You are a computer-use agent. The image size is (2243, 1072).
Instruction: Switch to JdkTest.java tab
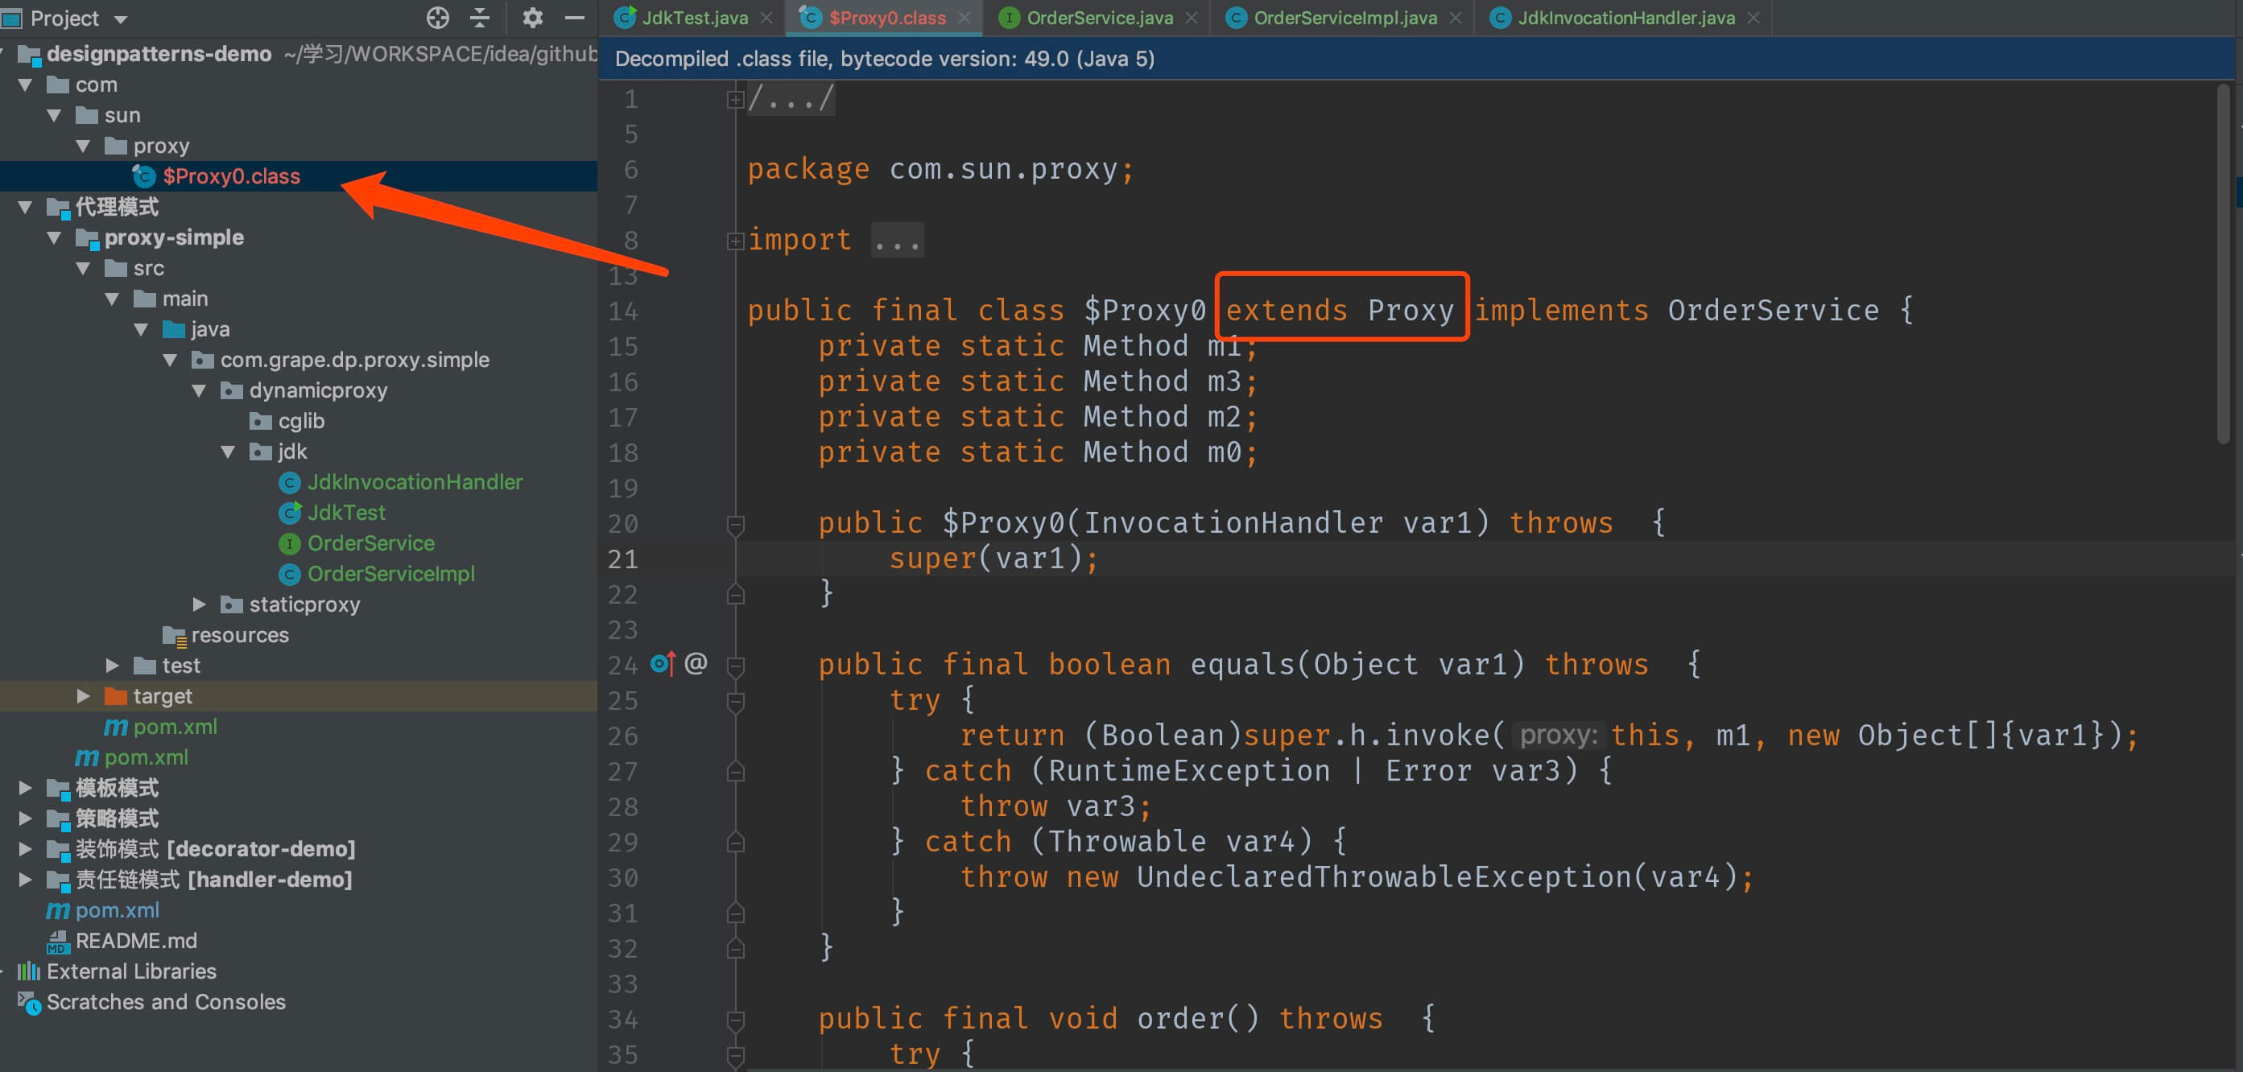pyautogui.click(x=694, y=18)
